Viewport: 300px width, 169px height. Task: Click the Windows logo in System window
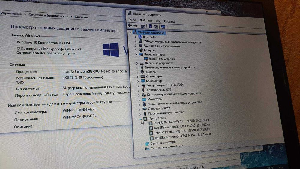tap(111, 50)
